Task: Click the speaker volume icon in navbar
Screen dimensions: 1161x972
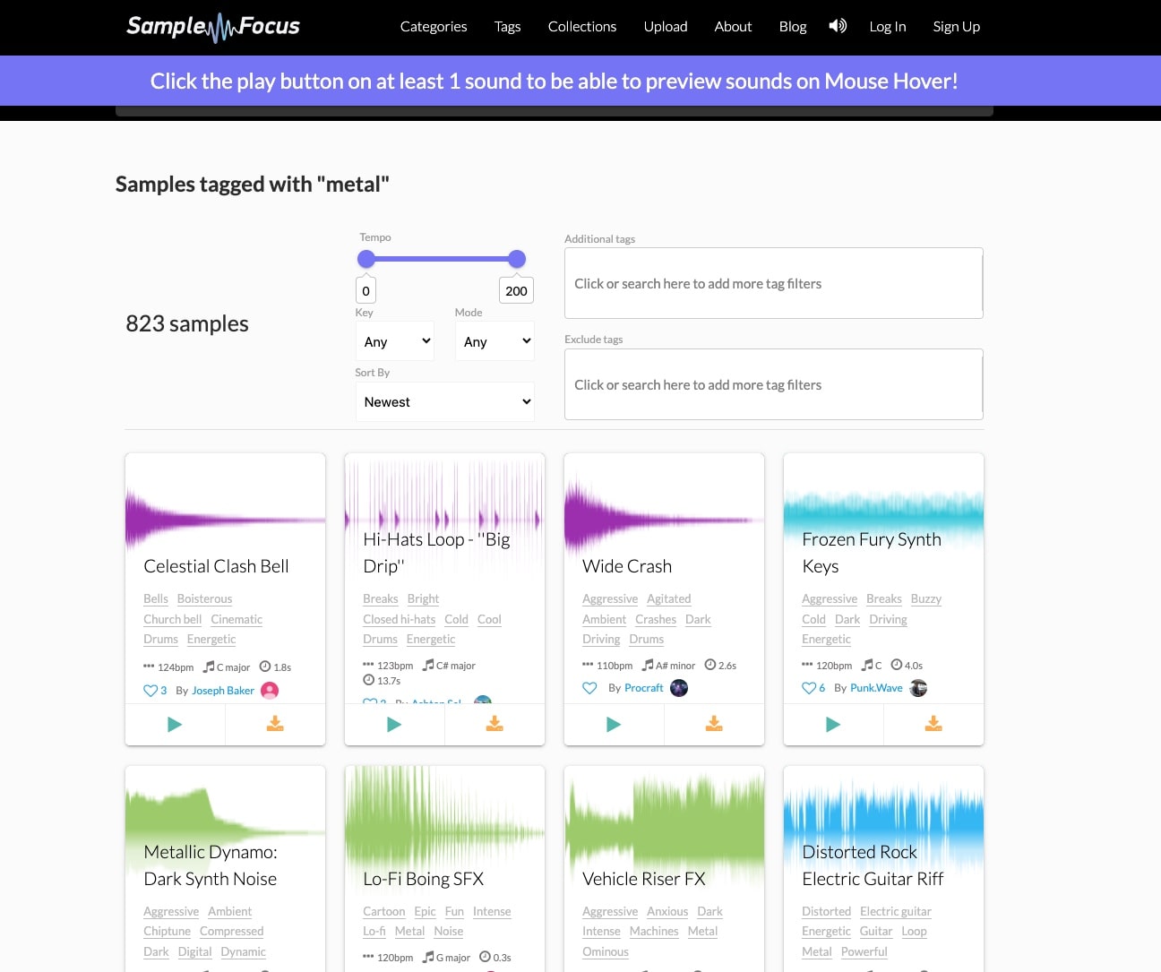Action: (838, 26)
